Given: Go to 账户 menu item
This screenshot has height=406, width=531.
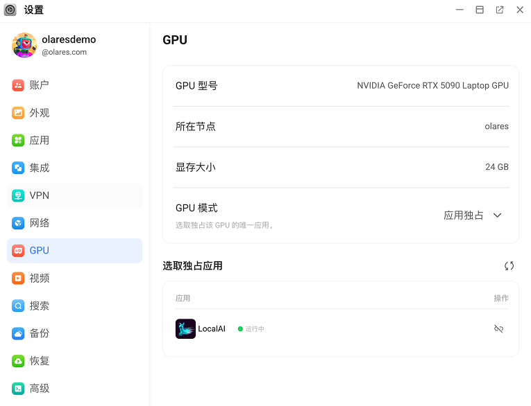Looking at the screenshot, I should coord(74,85).
